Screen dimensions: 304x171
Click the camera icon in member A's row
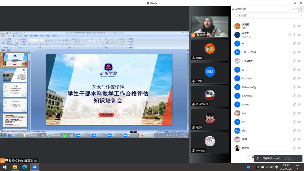click(299, 69)
